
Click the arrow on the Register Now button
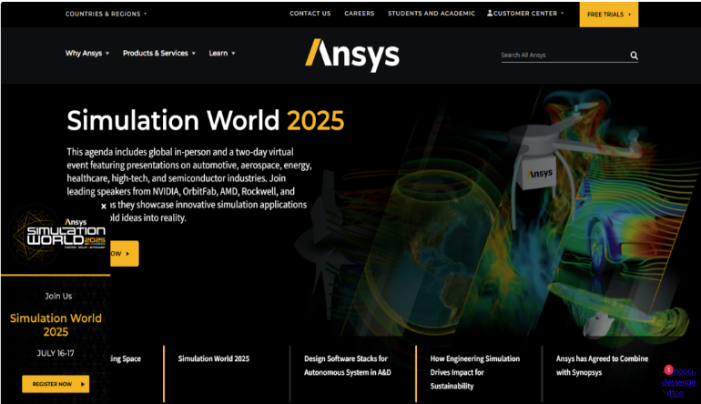coord(83,384)
